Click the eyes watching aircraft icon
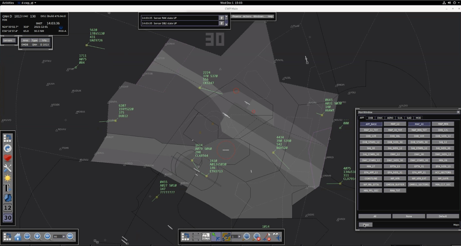The height and width of the screenshot is (246, 461). point(277,237)
